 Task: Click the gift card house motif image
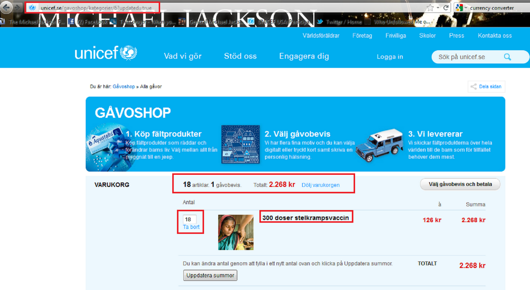pos(240,144)
